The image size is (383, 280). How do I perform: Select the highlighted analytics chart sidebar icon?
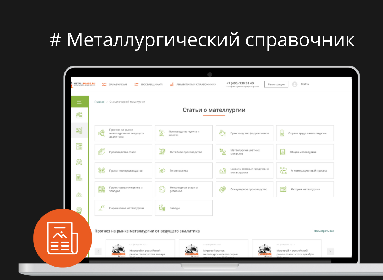click(x=79, y=131)
